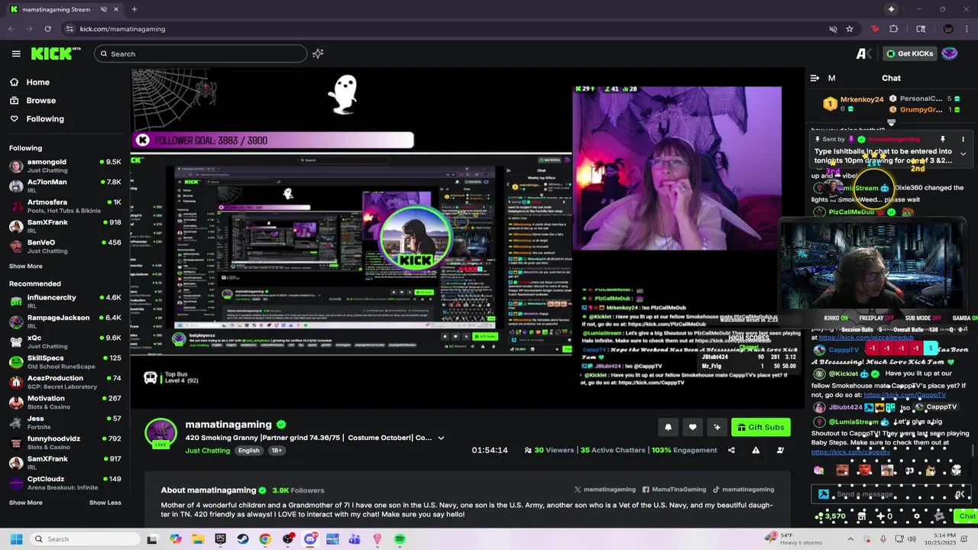Open Artmosfera channel in sidebar
The width and height of the screenshot is (978, 550).
pyautogui.click(x=65, y=206)
